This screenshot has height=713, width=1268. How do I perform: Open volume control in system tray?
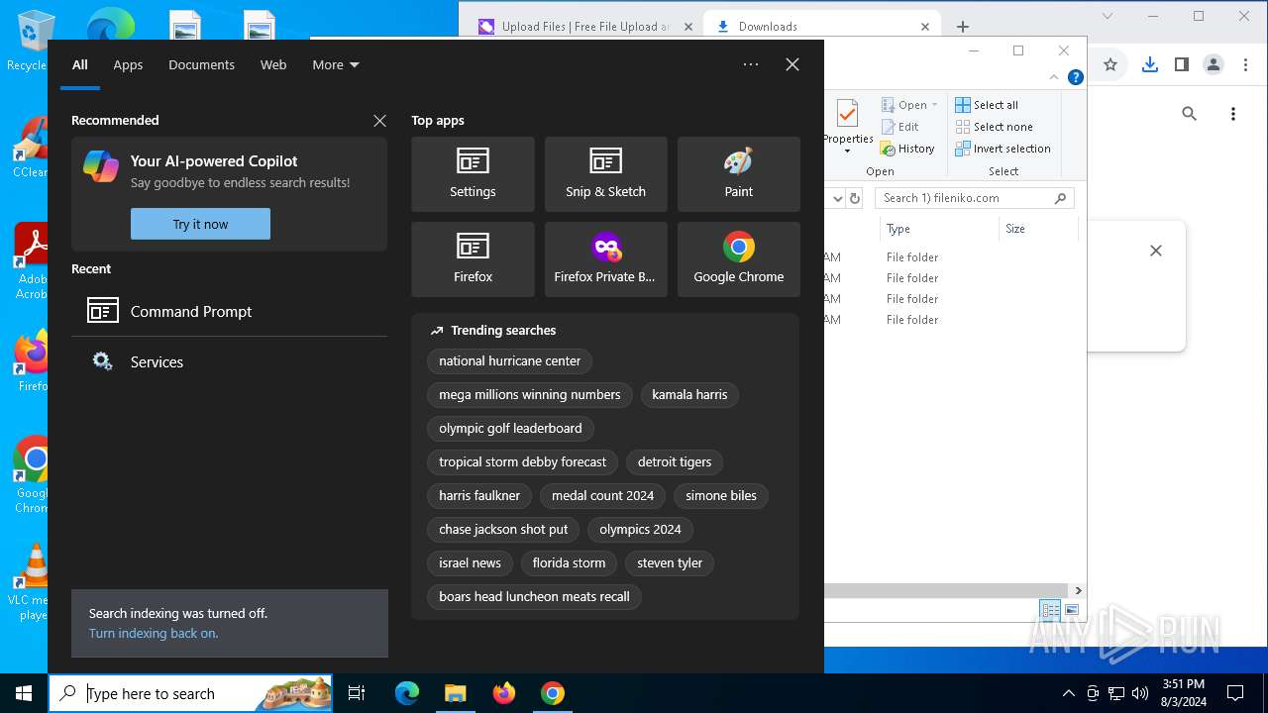tap(1140, 693)
